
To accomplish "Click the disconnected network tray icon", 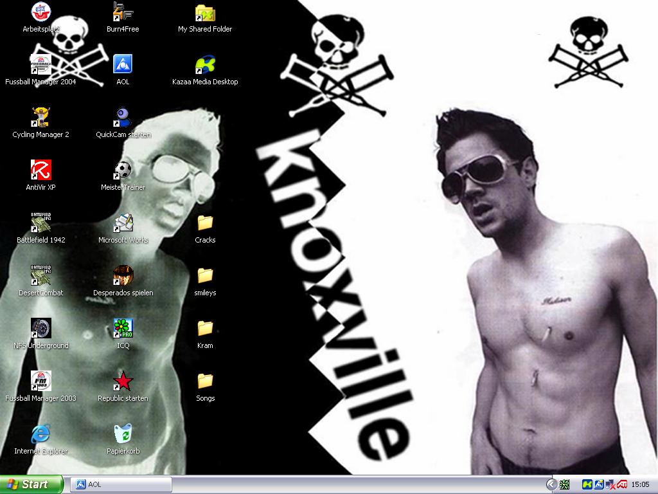I will [x=610, y=485].
